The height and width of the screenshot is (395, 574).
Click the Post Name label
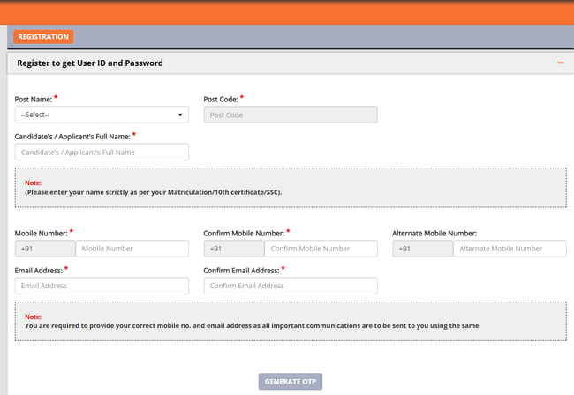[34, 100]
